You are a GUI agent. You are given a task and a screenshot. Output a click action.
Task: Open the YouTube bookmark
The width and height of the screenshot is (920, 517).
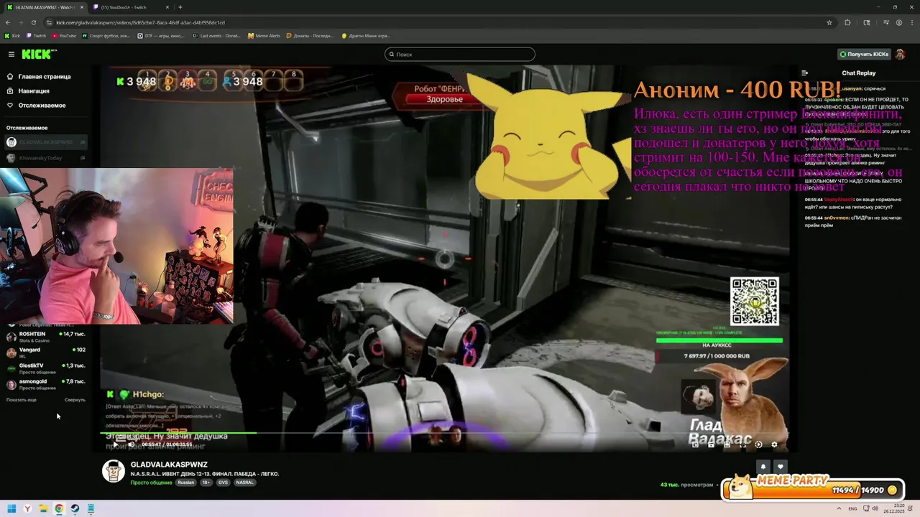click(x=64, y=36)
